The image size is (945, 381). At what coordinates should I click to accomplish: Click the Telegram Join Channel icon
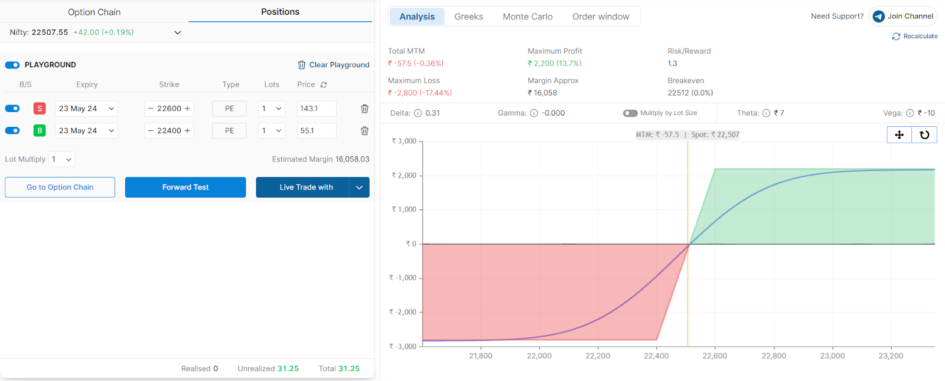click(878, 17)
